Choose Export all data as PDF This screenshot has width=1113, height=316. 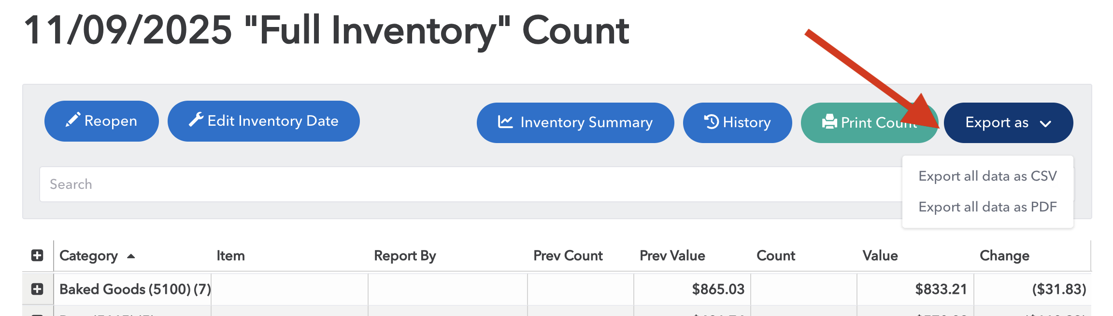(x=987, y=207)
